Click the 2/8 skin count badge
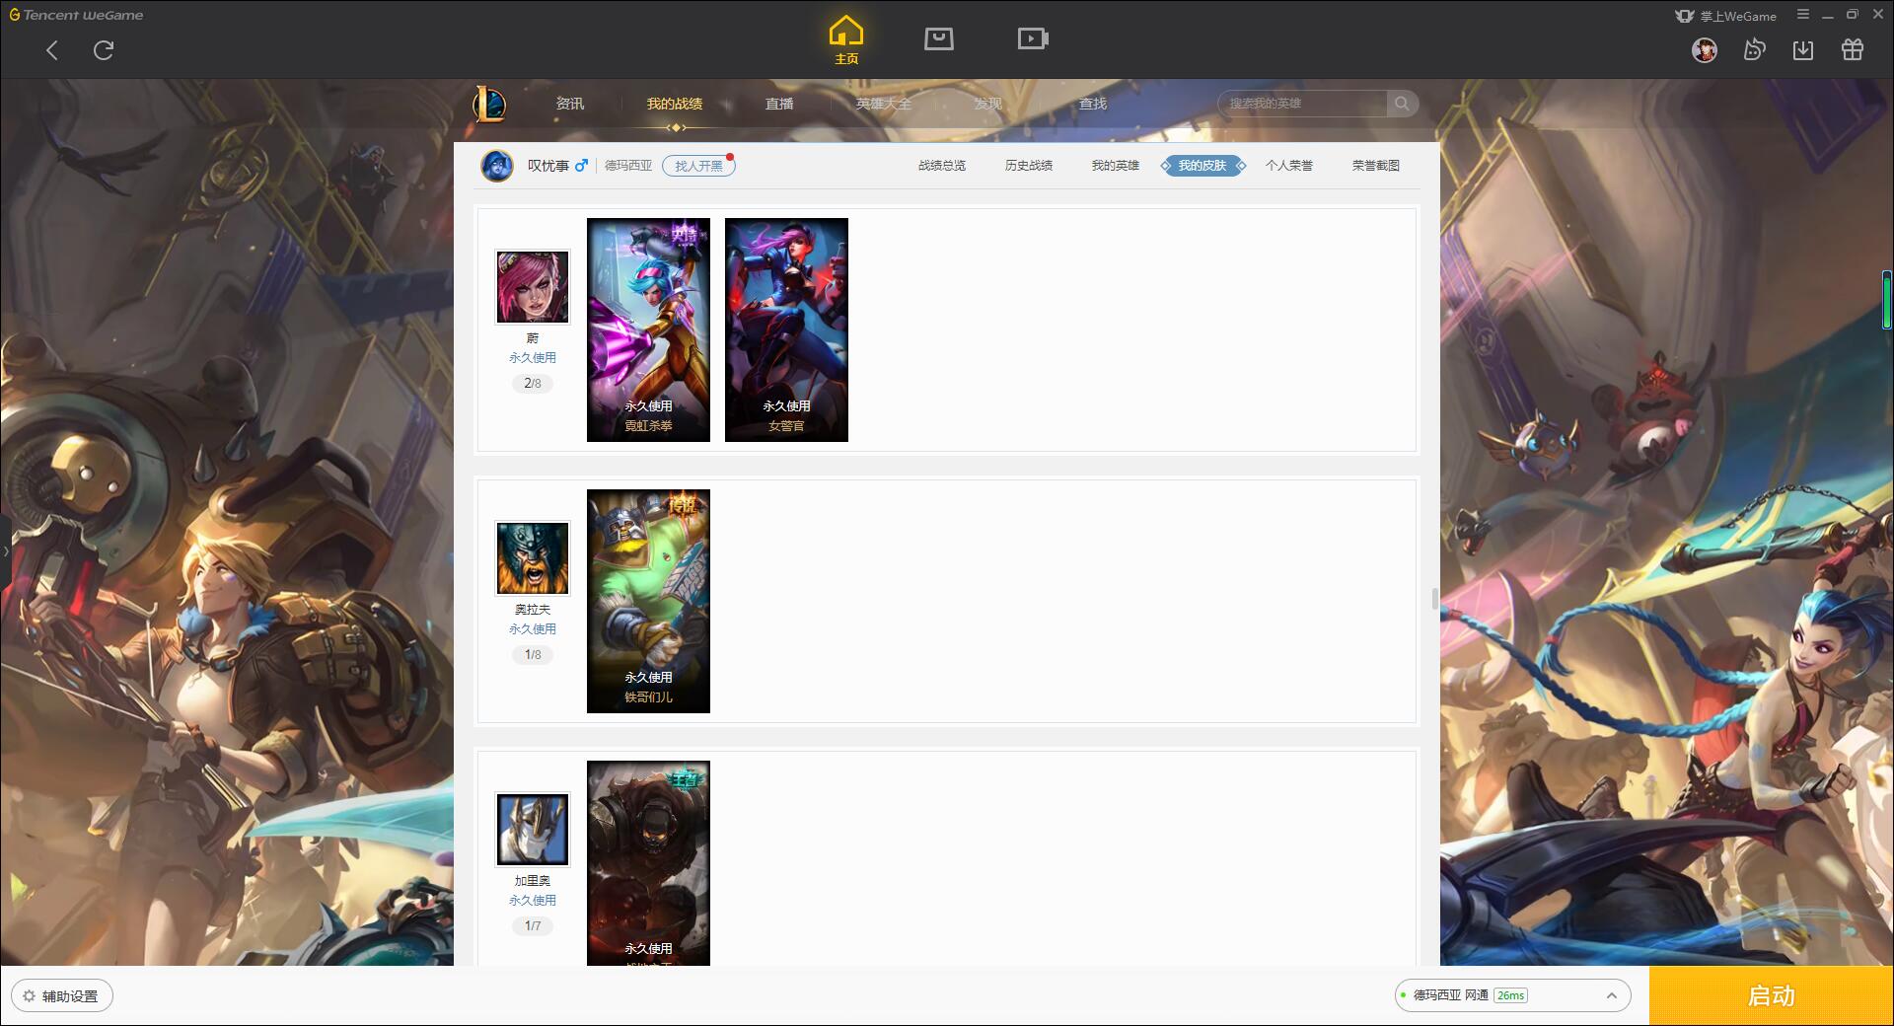The image size is (1894, 1026). [533, 384]
